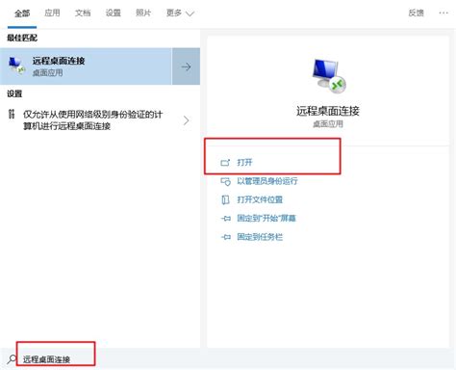Viewport: 456px width, 370px height.
Task: Click the large Remote Desktop icon in preview
Action: point(328,76)
